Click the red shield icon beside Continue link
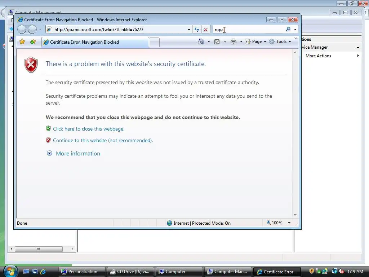Screen dimensions: 369x277 pos(48,140)
